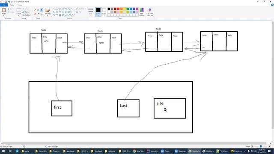Choose the Five-point star shape
Viewport: 274px width, 154px height.
point(60,15)
